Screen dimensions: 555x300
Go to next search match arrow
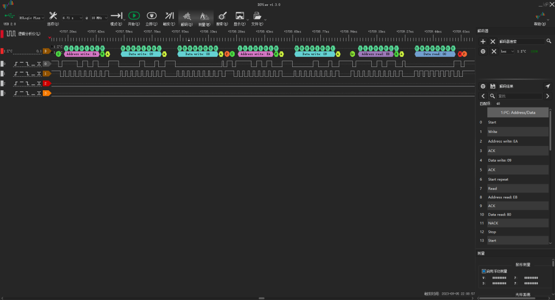click(x=547, y=96)
